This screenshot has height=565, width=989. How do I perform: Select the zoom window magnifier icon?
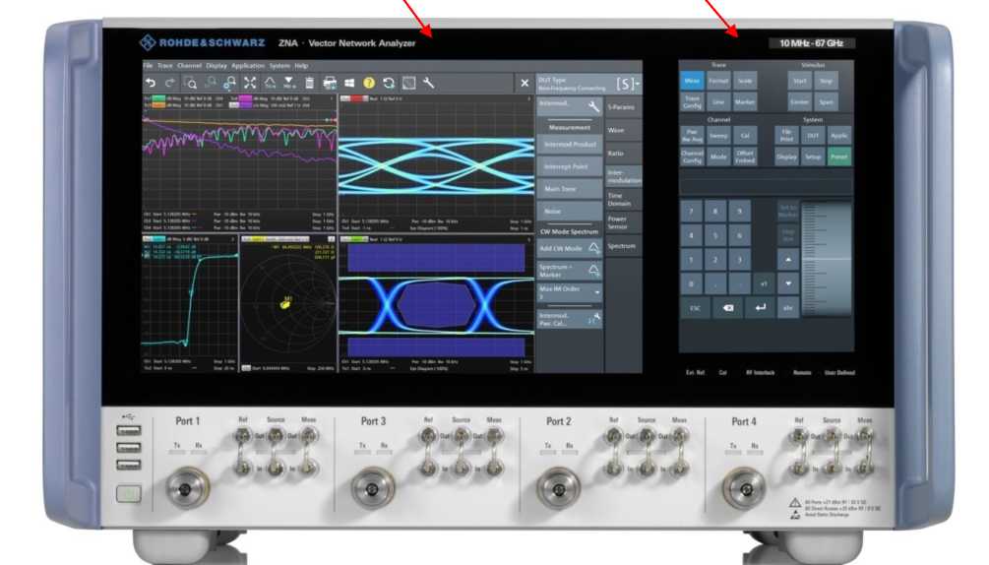(190, 83)
